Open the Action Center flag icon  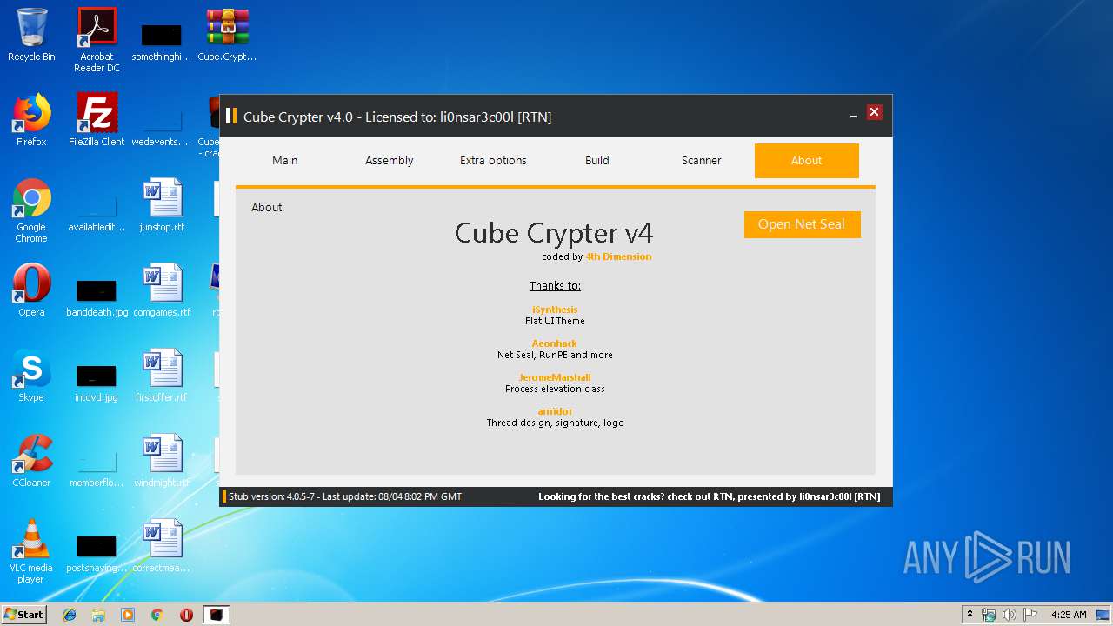point(1030,615)
